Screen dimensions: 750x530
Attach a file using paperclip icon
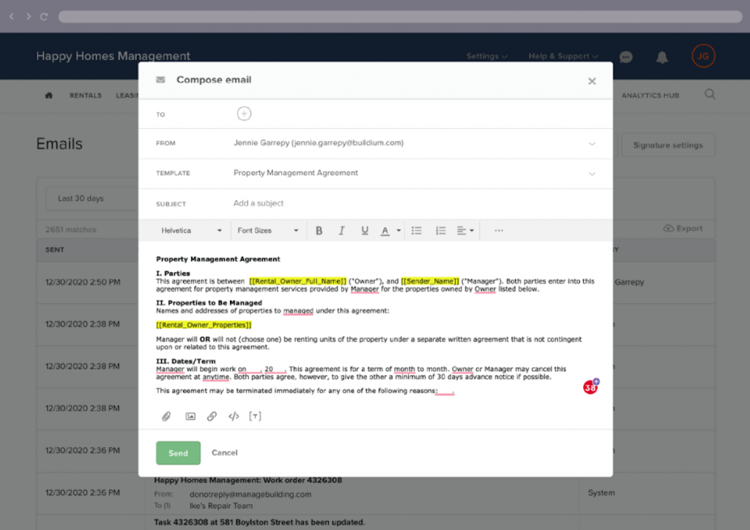coord(166,417)
